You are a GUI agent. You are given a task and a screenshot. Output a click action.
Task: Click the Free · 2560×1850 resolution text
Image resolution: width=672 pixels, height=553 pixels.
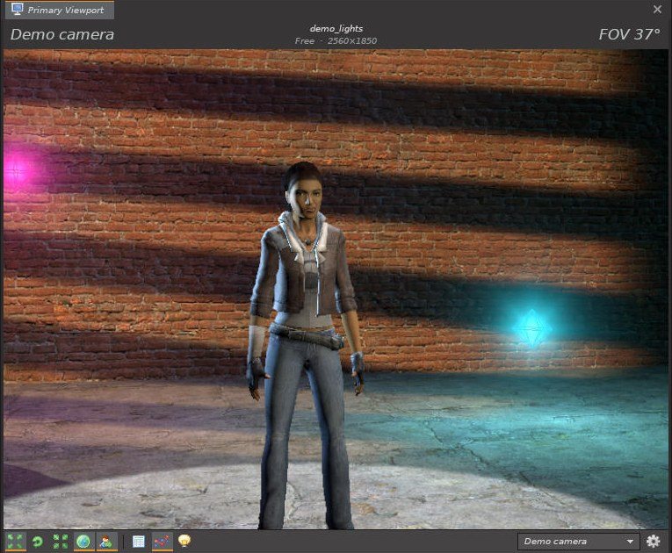336,41
